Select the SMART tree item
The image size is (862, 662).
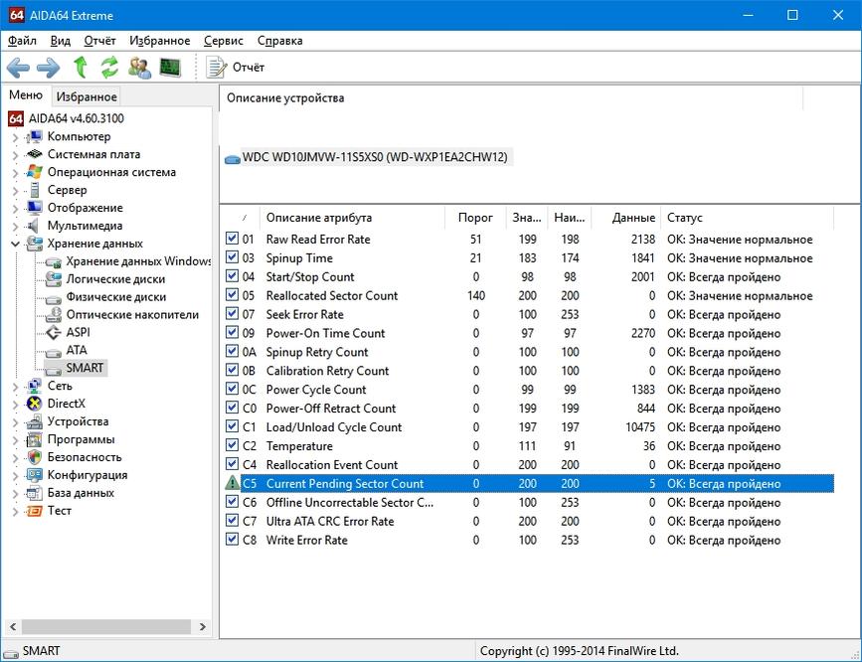(85, 368)
